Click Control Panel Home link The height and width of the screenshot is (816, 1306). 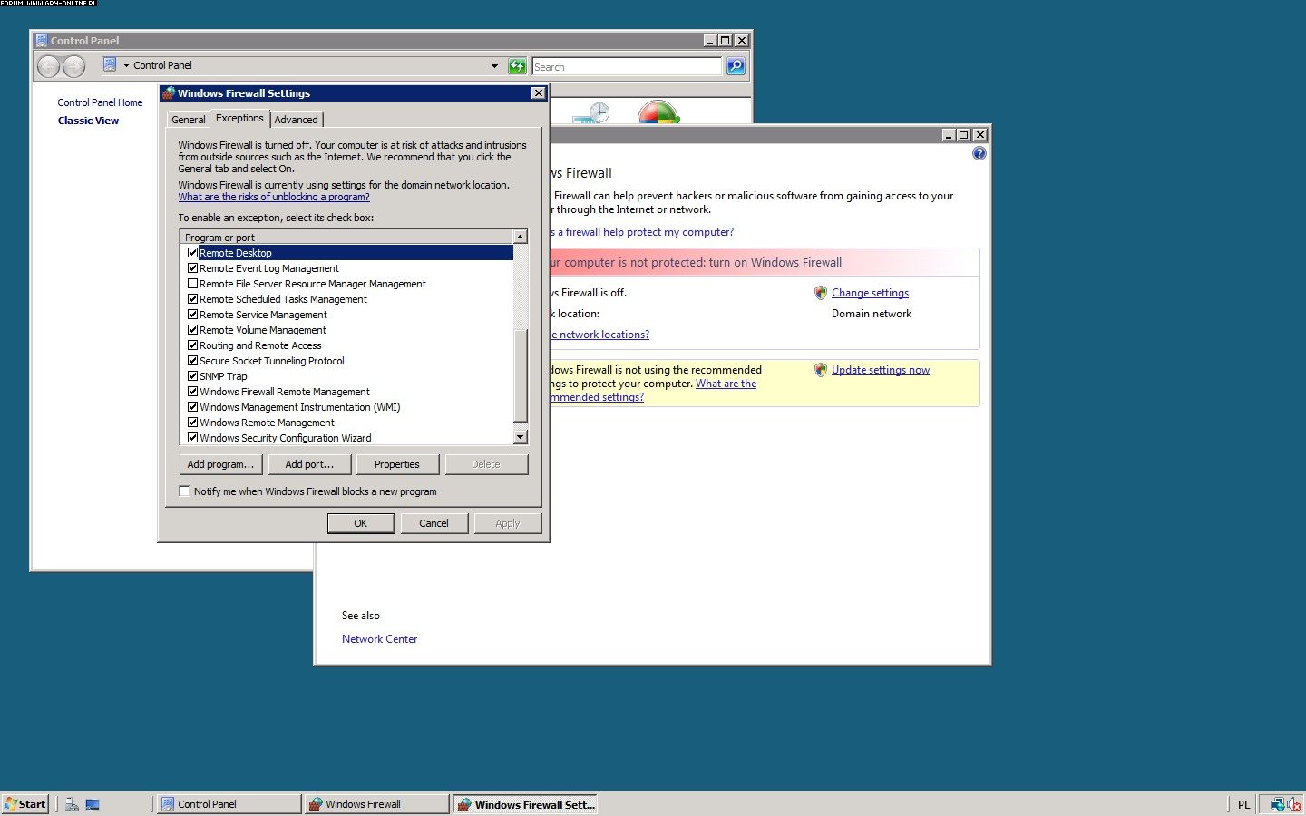coord(100,102)
